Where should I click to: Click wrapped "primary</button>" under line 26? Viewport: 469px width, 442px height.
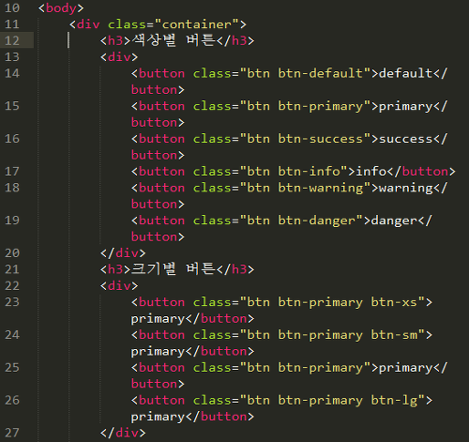[192, 417]
